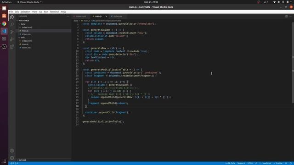Click the Activities button

click(x=6, y=2)
